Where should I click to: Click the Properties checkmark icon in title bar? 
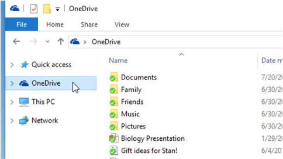click(34, 9)
